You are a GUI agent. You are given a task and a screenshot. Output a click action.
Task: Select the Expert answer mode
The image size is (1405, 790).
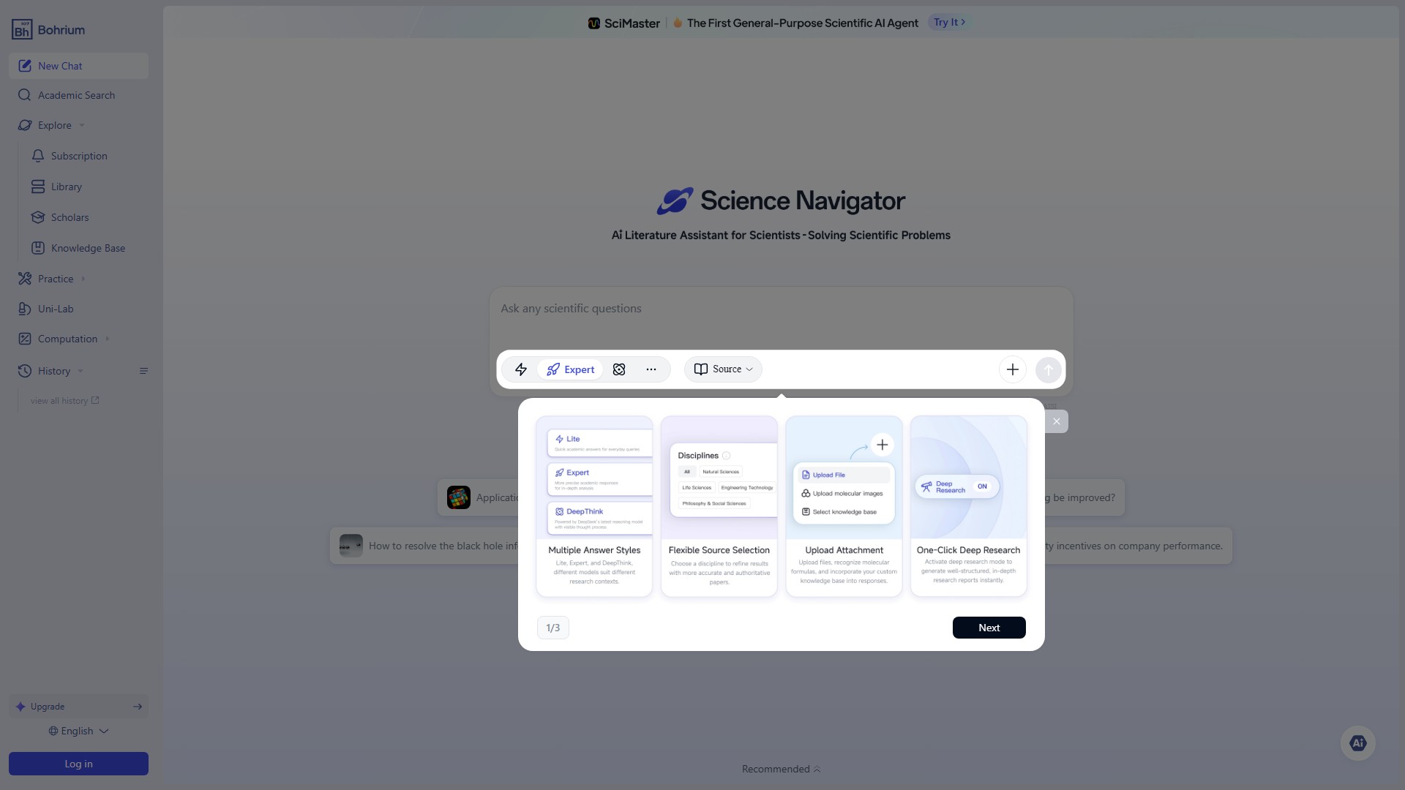click(570, 369)
